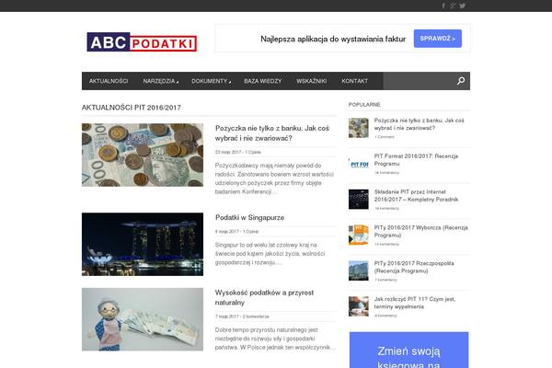552x368 pixels.
Task: Select Wskaźniki in the navigation bar
Action: (312, 81)
